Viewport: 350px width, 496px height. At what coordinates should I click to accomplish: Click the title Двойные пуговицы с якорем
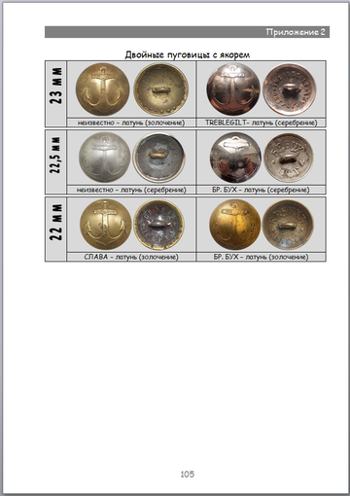coord(188,54)
